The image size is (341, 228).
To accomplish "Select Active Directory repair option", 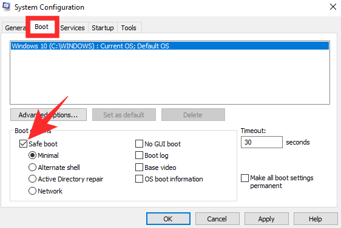I will 32,179.
